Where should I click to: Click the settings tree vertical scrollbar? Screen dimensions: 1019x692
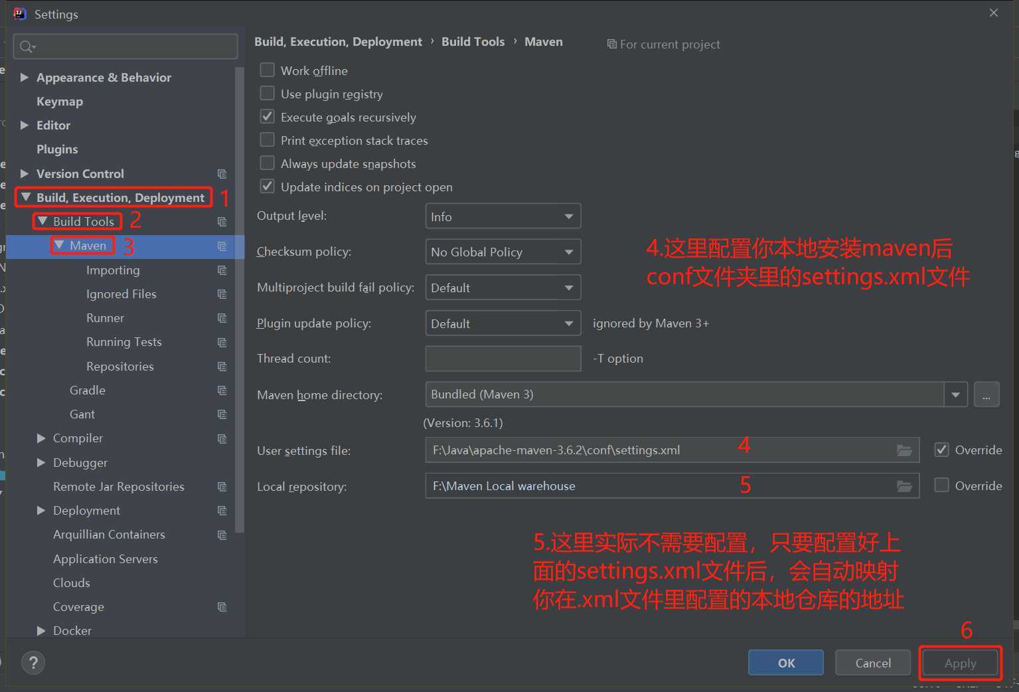240,299
